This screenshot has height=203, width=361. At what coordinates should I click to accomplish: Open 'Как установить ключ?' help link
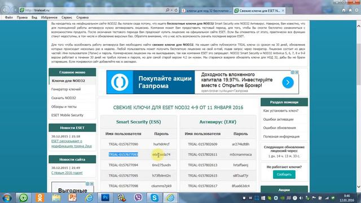point(281,111)
